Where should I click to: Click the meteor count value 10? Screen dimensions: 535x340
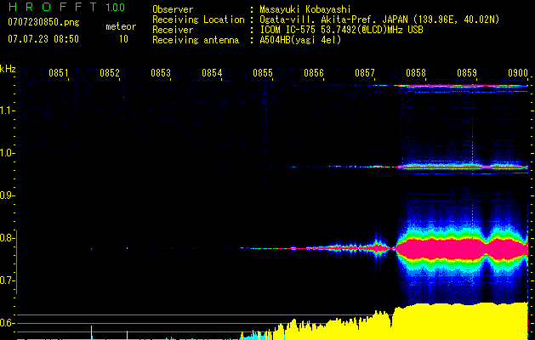coord(123,39)
